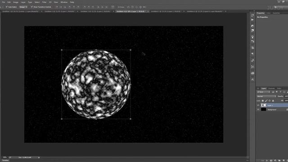Switch to the Untitled-6 document tab
This screenshot has width=288, height=162.
point(205,11)
